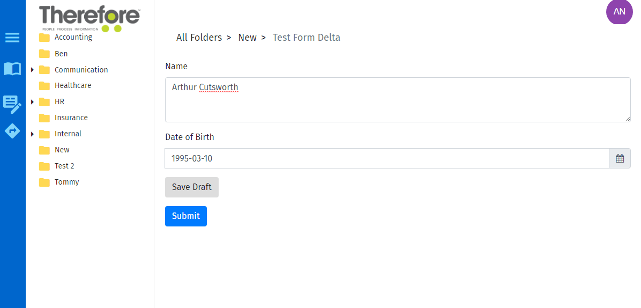
Task: Click the Therefore logo
Action: (x=90, y=17)
